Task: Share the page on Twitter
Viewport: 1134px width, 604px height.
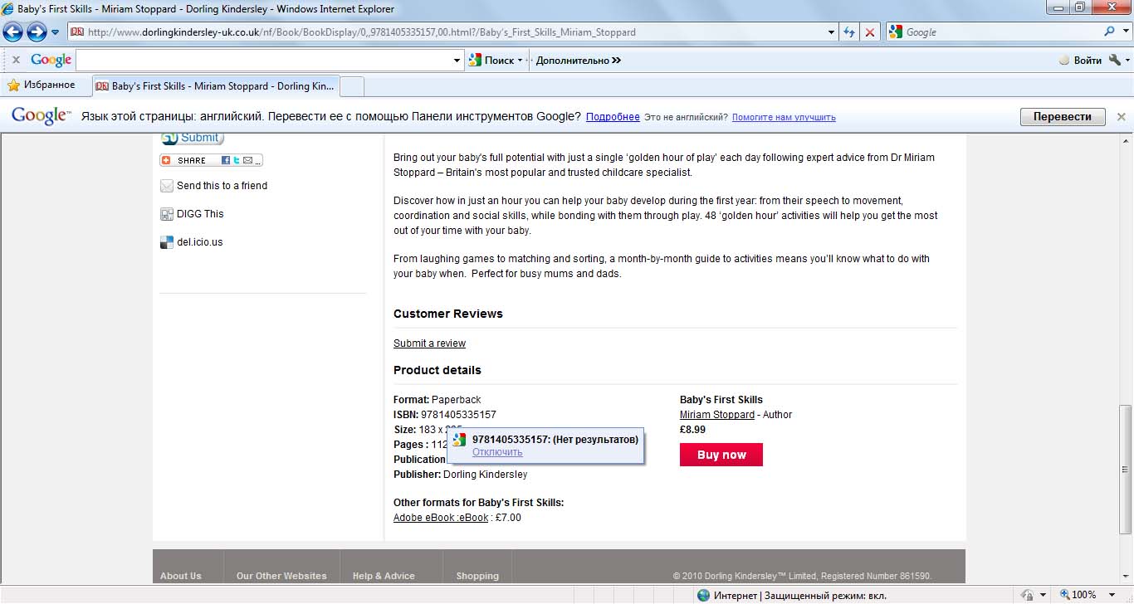Action: pos(237,160)
